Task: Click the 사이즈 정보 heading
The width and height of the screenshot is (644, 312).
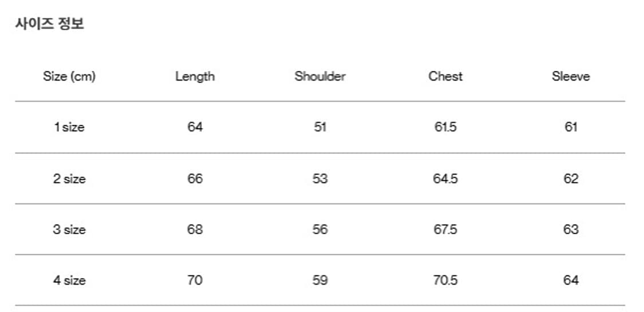Action: (50, 25)
